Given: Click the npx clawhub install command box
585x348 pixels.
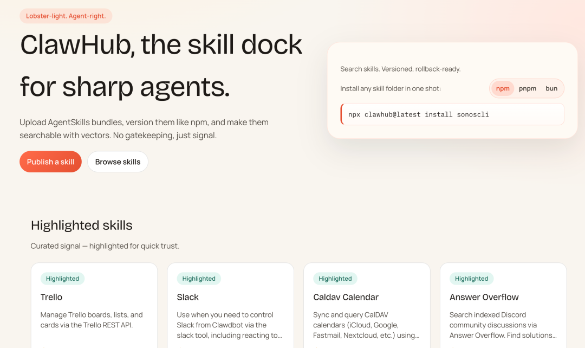Looking at the screenshot, I should coord(452,114).
